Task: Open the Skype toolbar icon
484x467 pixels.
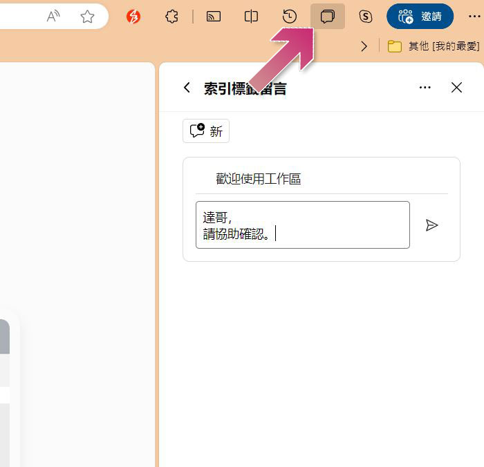Action: 366,17
